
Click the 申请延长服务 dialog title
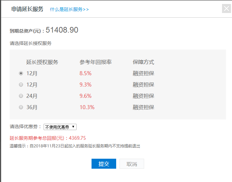27,9
